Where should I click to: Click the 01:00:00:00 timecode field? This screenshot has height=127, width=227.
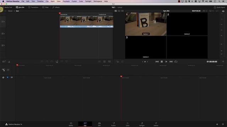[x=212, y=62]
